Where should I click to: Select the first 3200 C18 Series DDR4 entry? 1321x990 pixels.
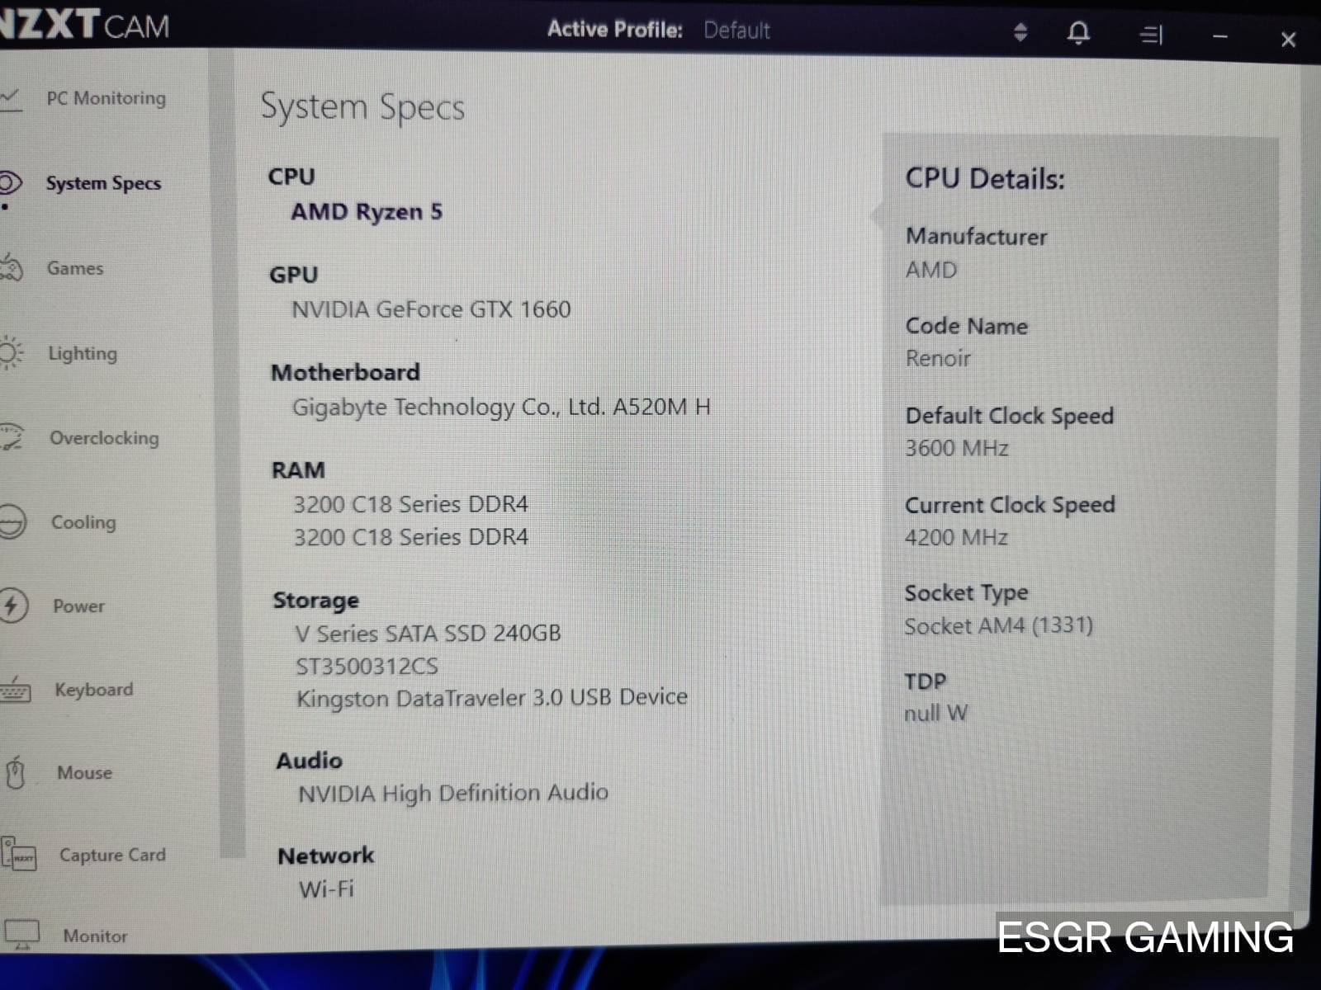coord(411,504)
